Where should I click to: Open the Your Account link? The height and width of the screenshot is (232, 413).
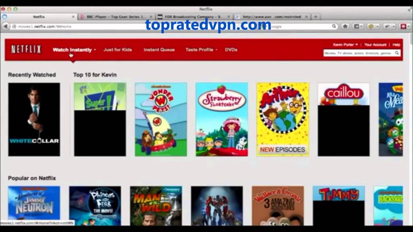375,45
